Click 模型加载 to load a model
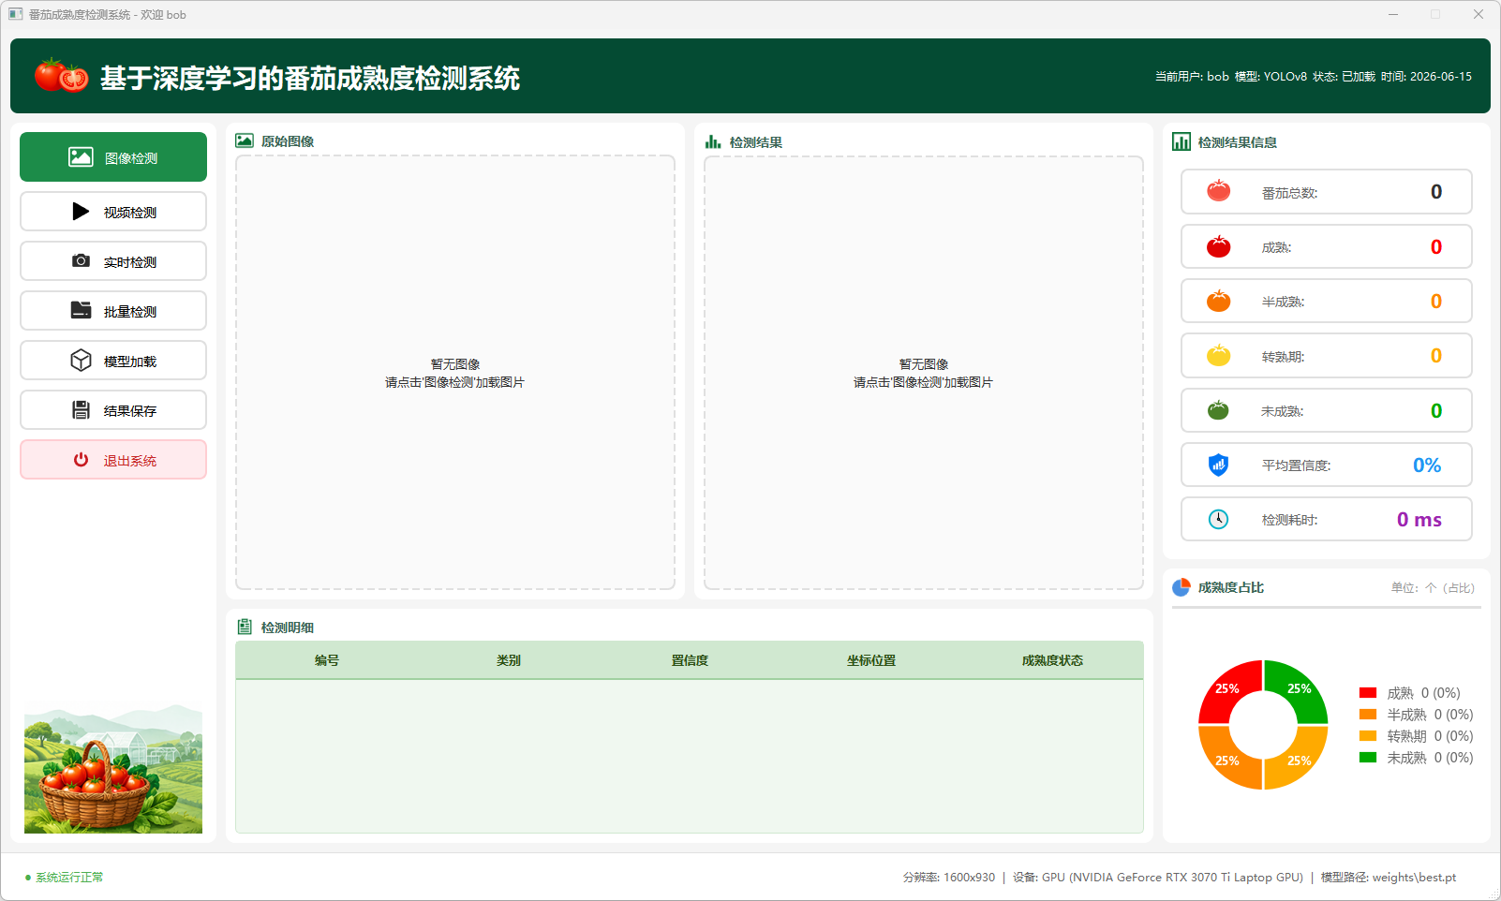 [x=113, y=361]
